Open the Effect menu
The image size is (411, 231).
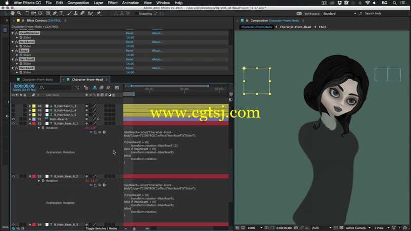pos(113,3)
